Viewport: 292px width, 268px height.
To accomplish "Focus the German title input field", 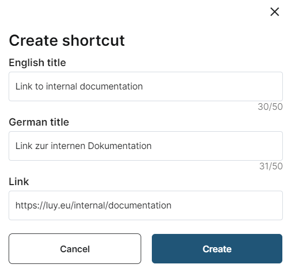I will tap(146, 146).
